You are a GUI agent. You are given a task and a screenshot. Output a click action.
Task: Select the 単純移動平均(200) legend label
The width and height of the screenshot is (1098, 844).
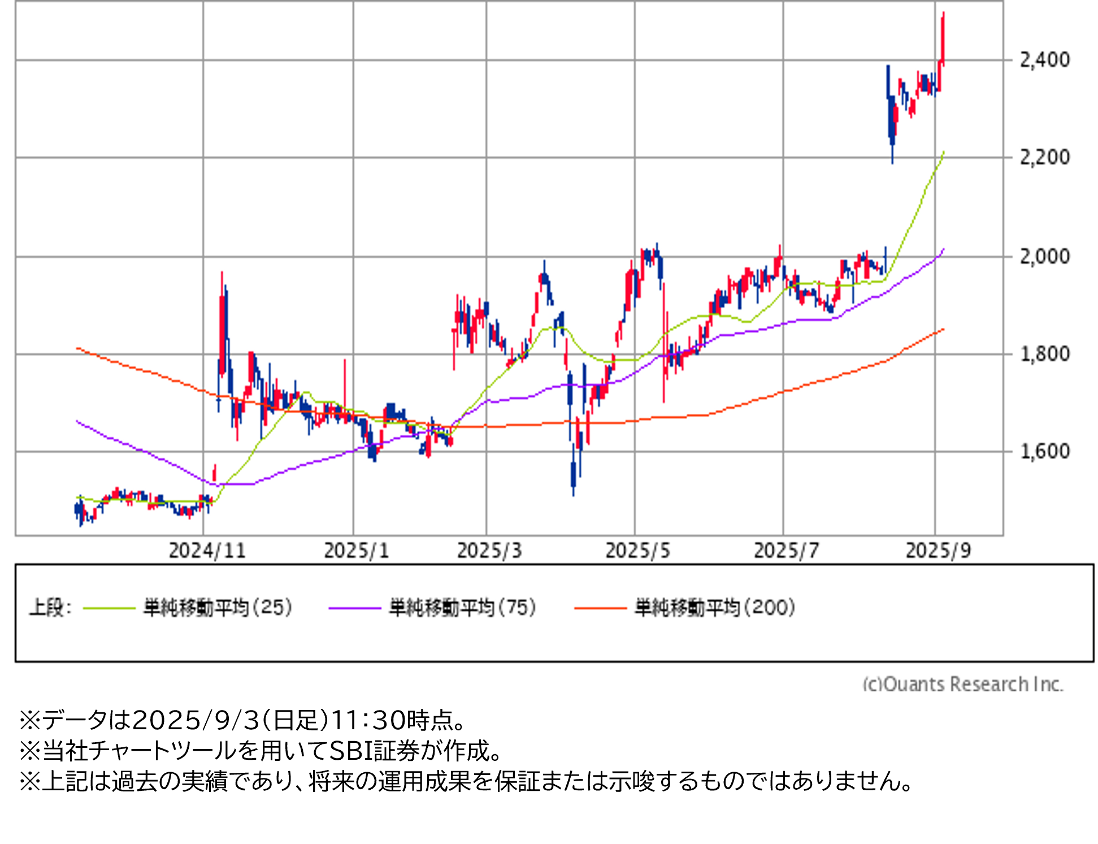pyautogui.click(x=714, y=608)
